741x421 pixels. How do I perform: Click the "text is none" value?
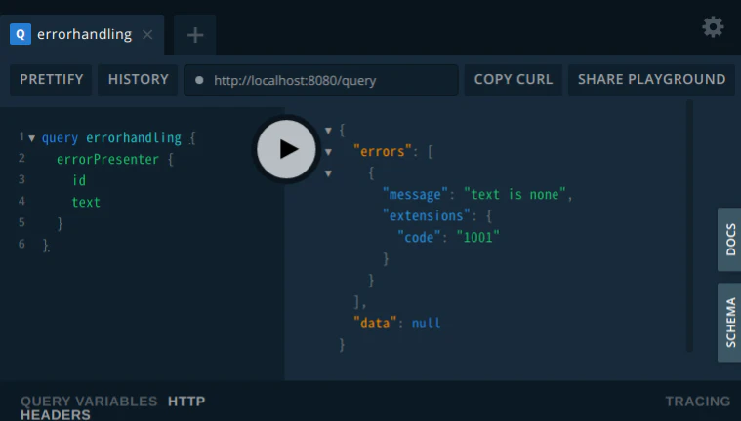515,195
